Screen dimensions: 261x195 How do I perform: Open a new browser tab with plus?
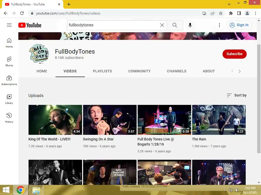coord(69,4)
